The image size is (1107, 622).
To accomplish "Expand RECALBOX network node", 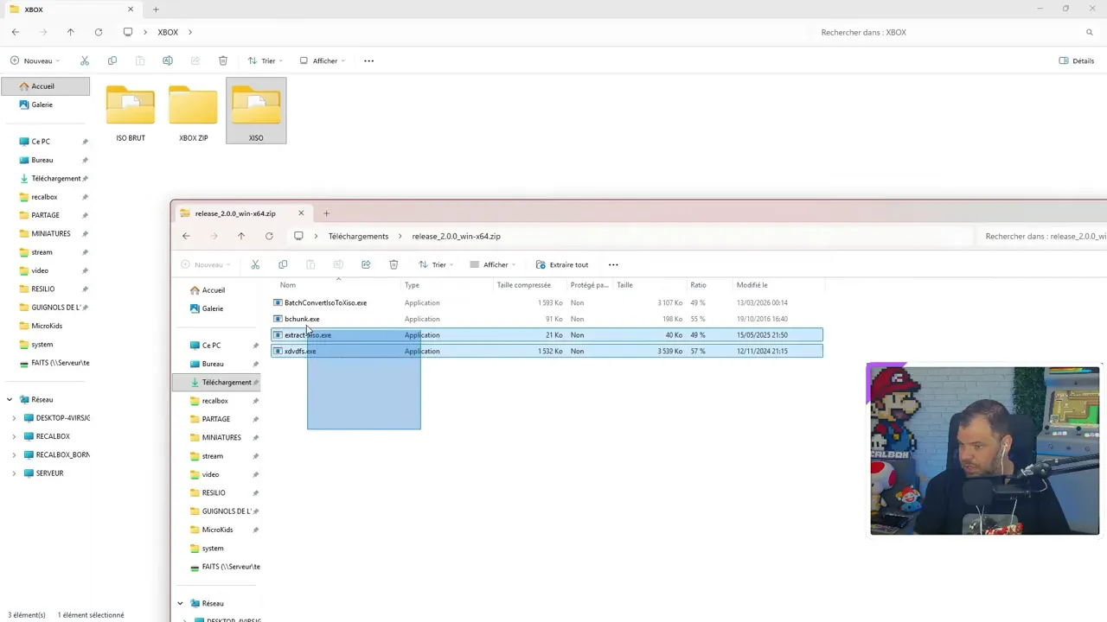I will [14, 436].
